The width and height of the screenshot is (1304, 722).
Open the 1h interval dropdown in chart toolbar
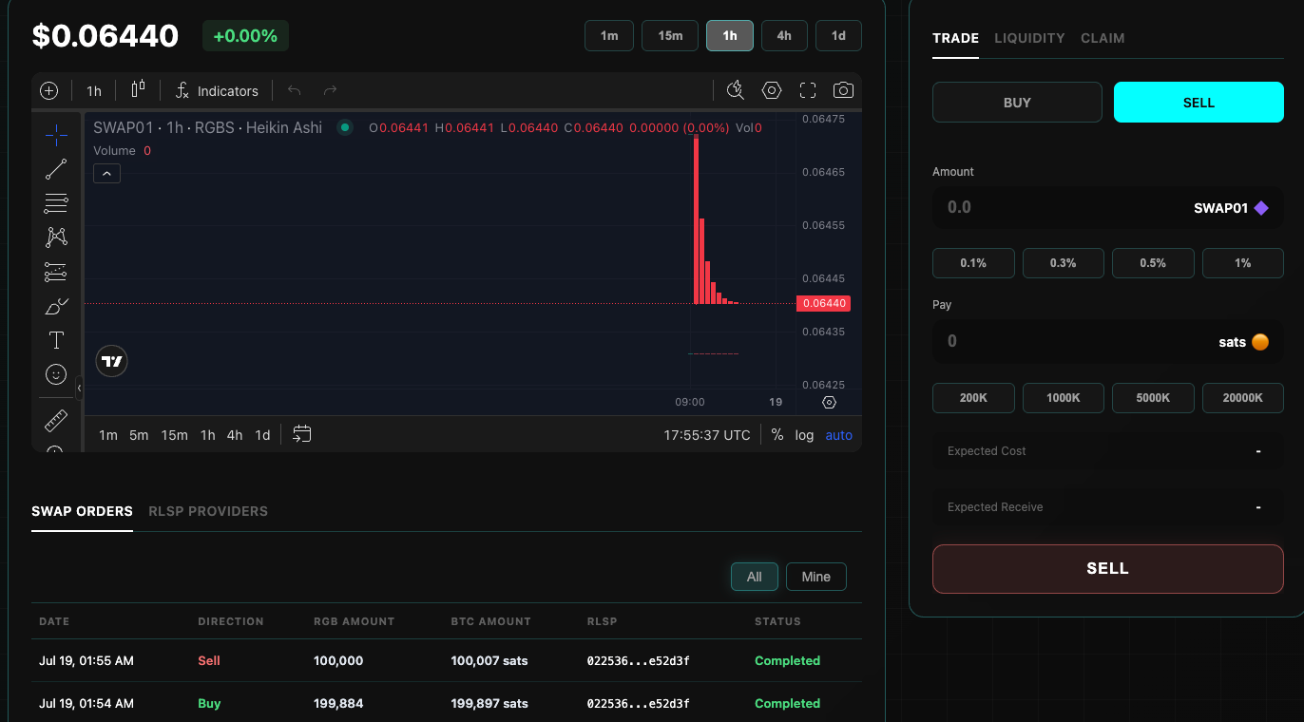pos(94,91)
